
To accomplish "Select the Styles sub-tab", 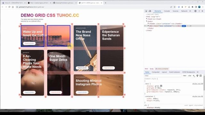I will click(x=147, y=72).
